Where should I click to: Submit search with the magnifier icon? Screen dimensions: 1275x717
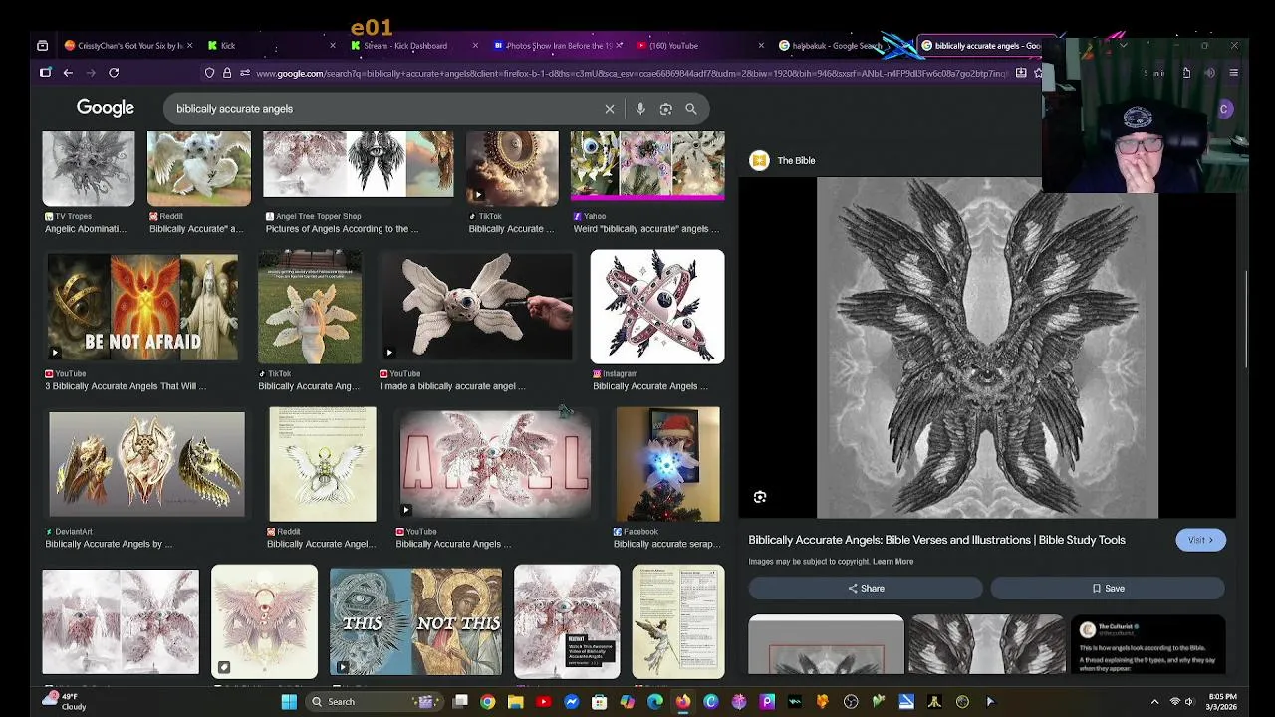[691, 109]
